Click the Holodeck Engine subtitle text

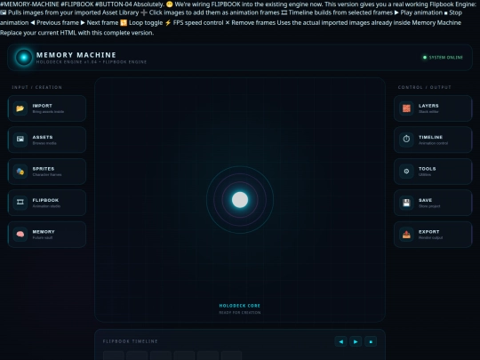pyautogui.click(x=92, y=62)
